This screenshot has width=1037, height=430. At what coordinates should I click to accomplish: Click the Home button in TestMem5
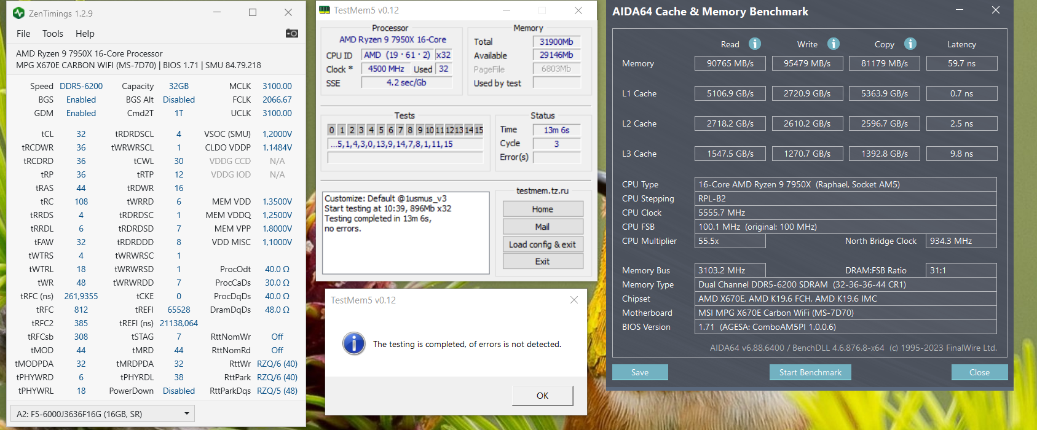pos(543,209)
